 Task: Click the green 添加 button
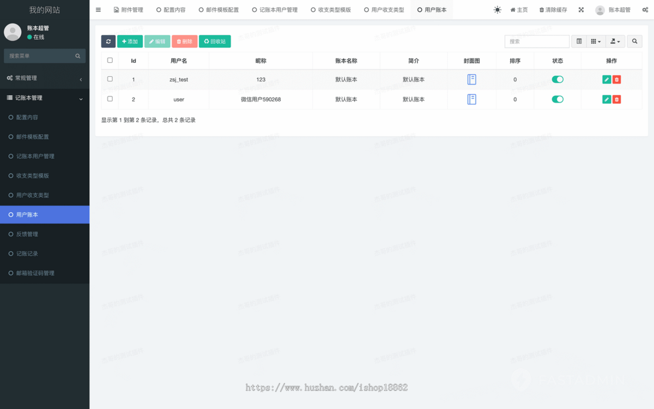pyautogui.click(x=130, y=41)
